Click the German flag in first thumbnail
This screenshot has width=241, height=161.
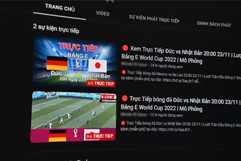click(57, 63)
